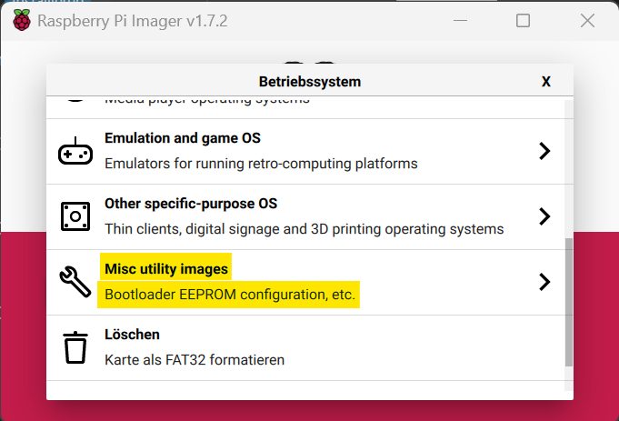
Task: Select partially visible Media player systems entry
Action: point(309,107)
